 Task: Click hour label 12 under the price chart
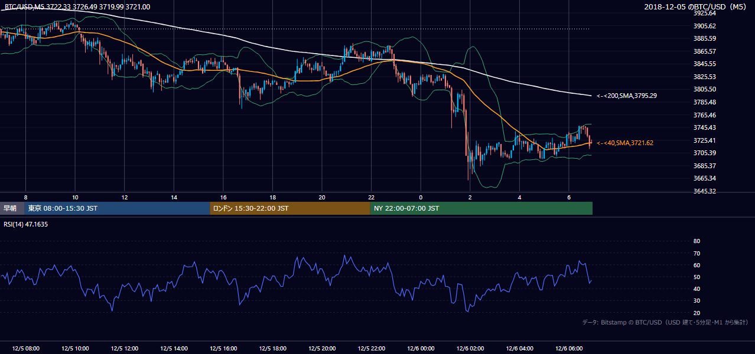pyautogui.click(x=125, y=196)
